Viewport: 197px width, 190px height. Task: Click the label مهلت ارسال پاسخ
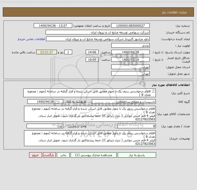(x=177, y=52)
